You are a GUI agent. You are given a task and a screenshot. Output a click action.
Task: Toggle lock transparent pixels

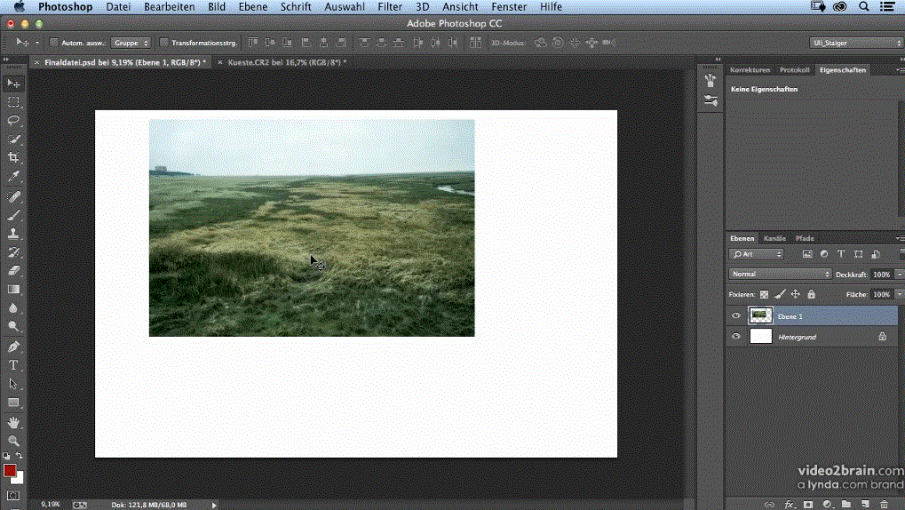pos(764,295)
